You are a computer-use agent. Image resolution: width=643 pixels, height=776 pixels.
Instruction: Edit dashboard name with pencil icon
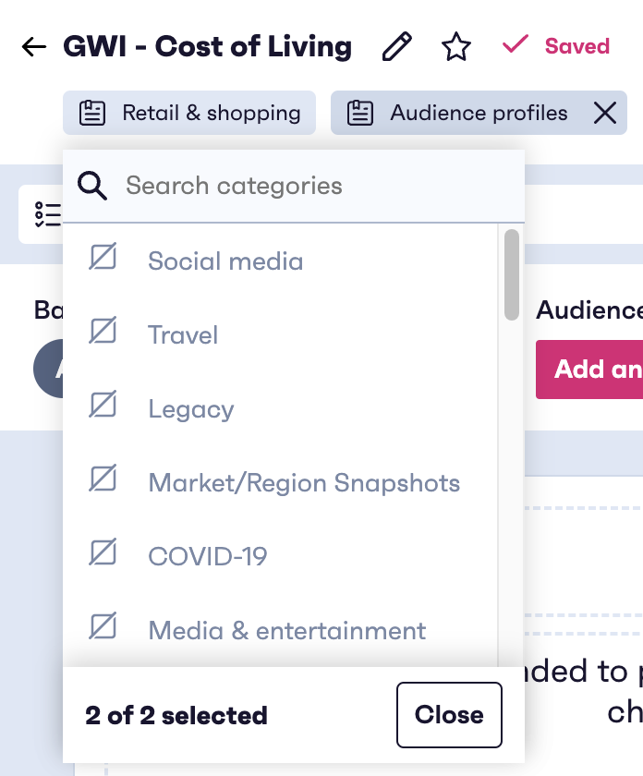point(397,46)
